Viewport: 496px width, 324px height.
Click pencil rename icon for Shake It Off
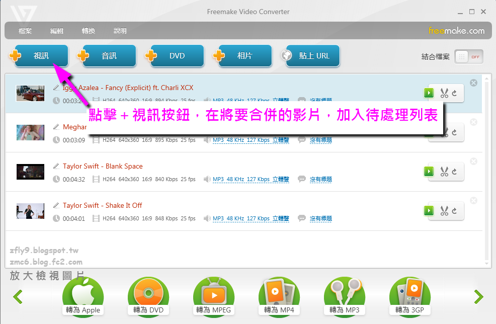pos(56,205)
